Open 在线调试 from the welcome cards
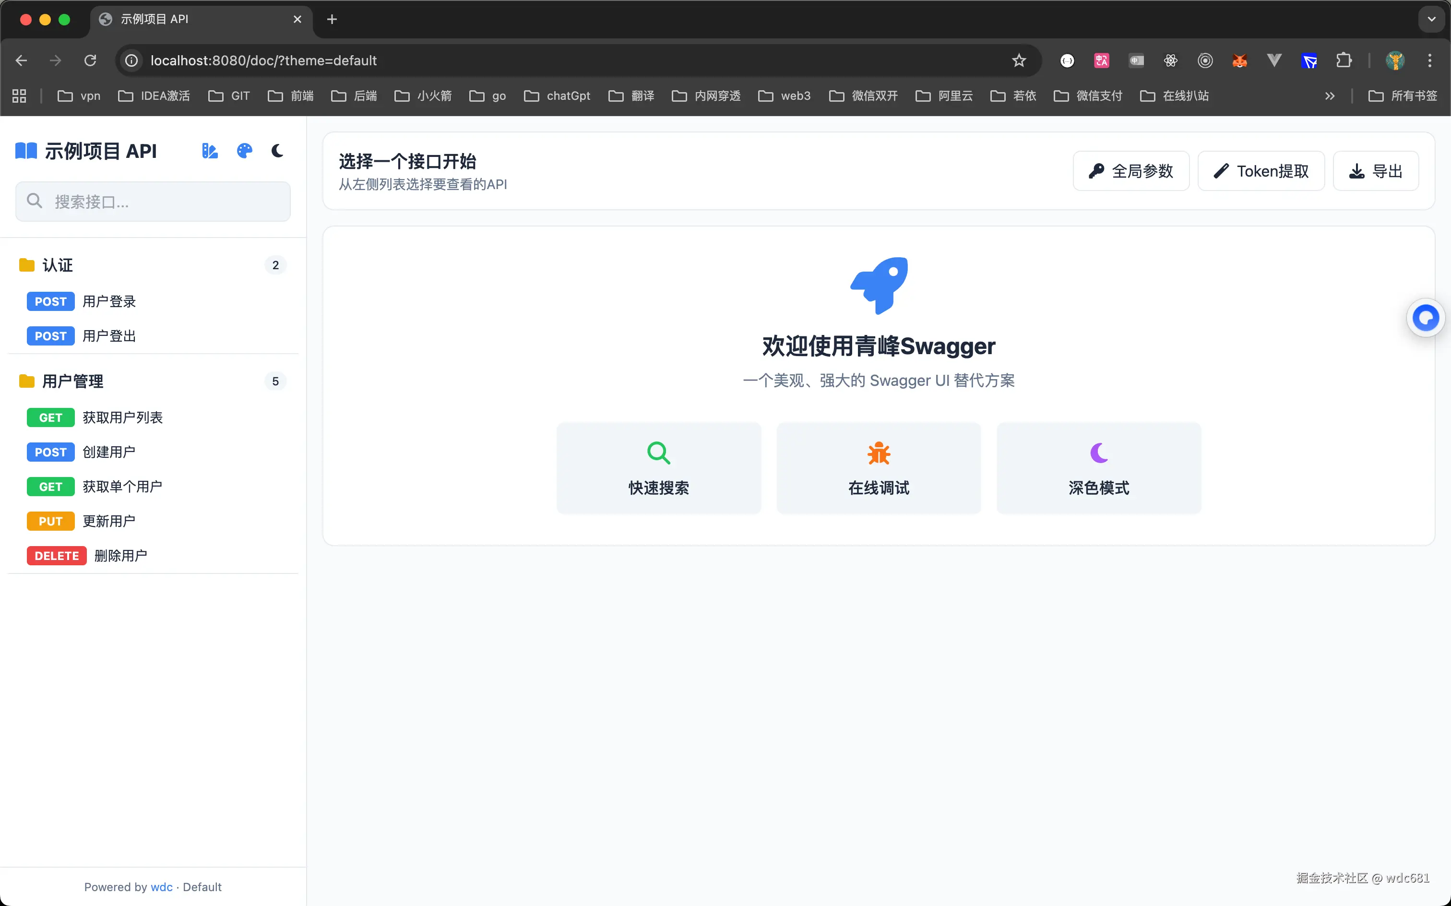This screenshot has height=906, width=1451. (878, 468)
